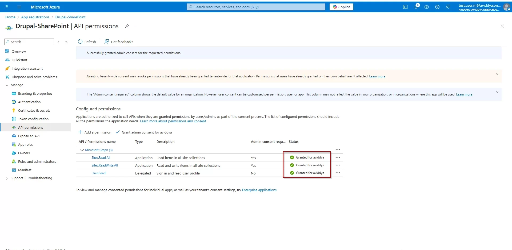Open Sites.ReadWrite.All permission link
The width and height of the screenshot is (512, 250).
coord(105,165)
